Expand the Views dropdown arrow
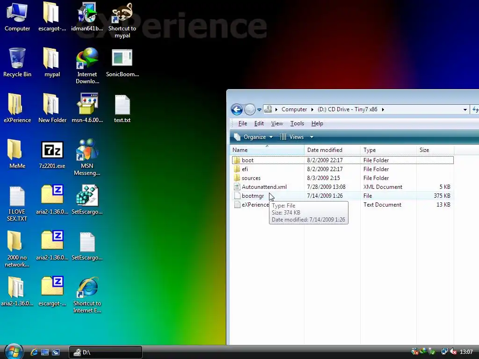This screenshot has width=479, height=359. click(312, 137)
